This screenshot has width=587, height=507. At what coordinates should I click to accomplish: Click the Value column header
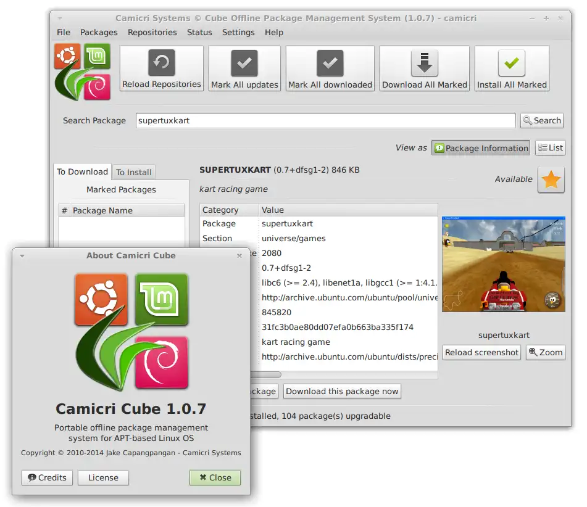[348, 210]
